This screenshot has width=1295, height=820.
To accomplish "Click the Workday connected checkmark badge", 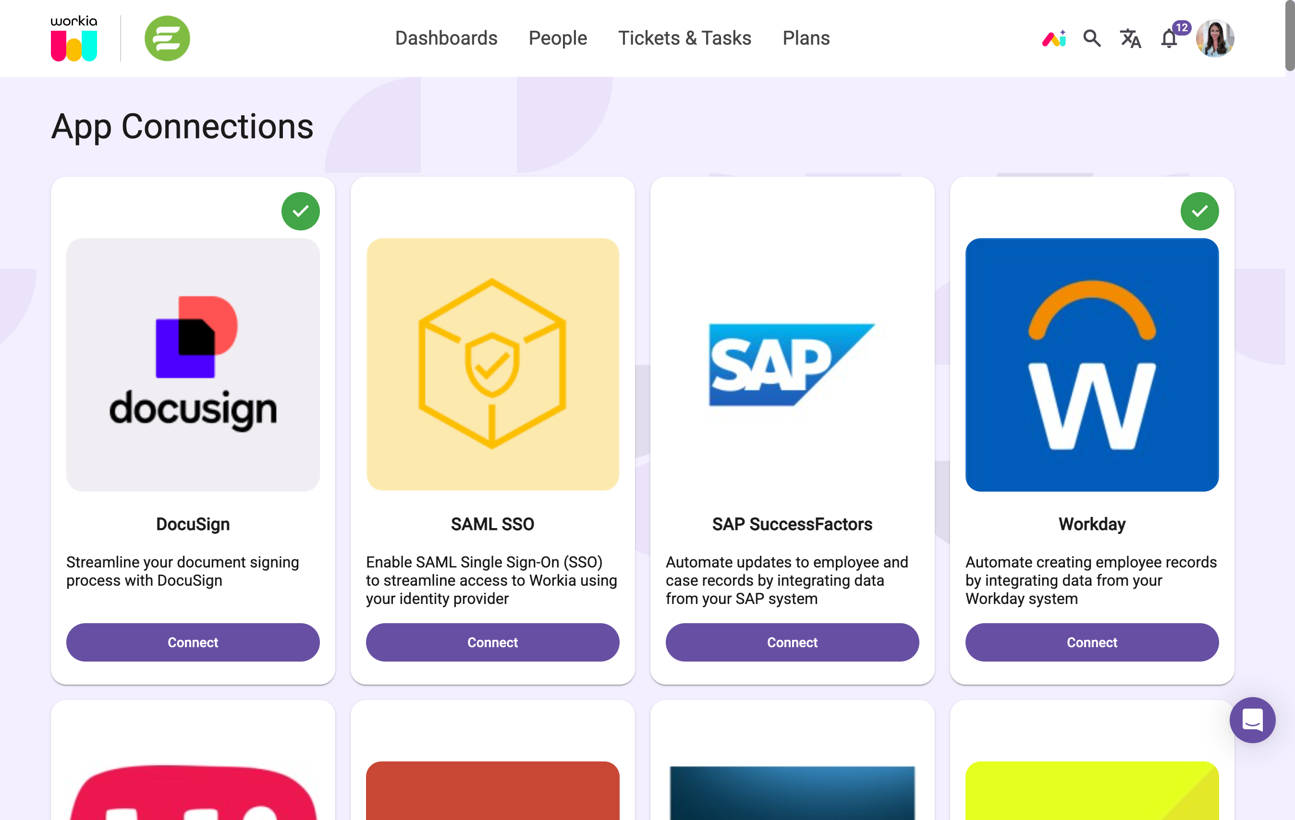I will pos(1199,211).
